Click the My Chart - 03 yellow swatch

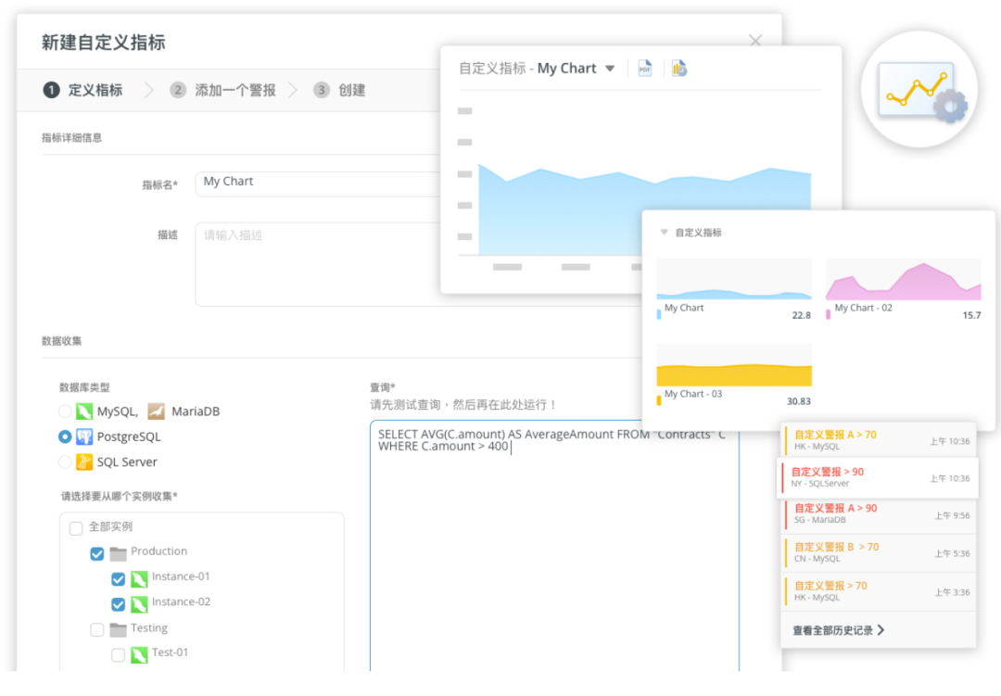pos(659,400)
